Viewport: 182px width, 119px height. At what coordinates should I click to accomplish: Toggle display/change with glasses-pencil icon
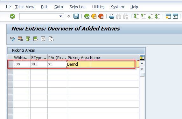(13, 39)
